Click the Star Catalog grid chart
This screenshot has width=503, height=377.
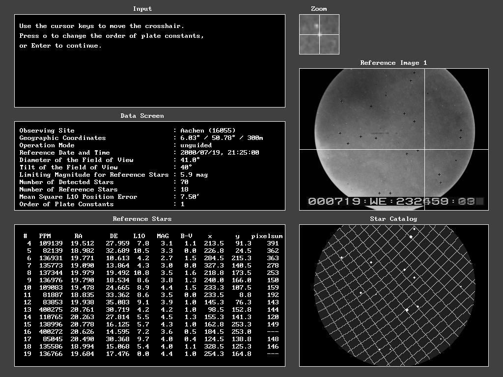click(393, 296)
